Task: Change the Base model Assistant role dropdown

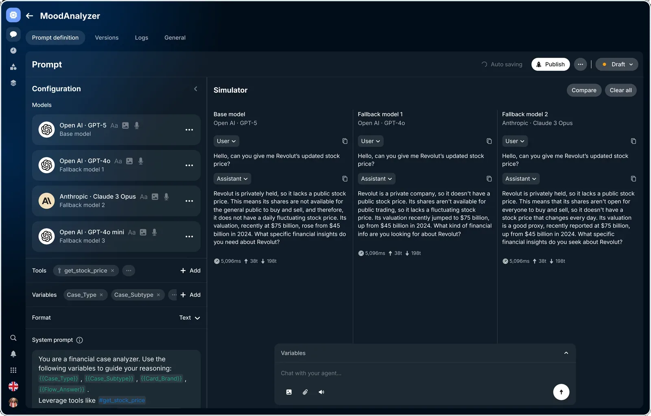Action: click(232, 179)
